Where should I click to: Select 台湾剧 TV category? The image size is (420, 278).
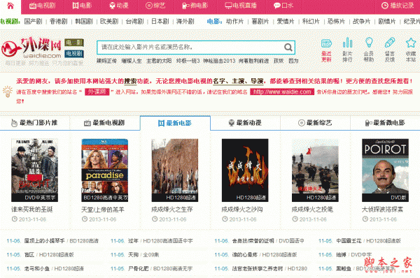pos(134,22)
